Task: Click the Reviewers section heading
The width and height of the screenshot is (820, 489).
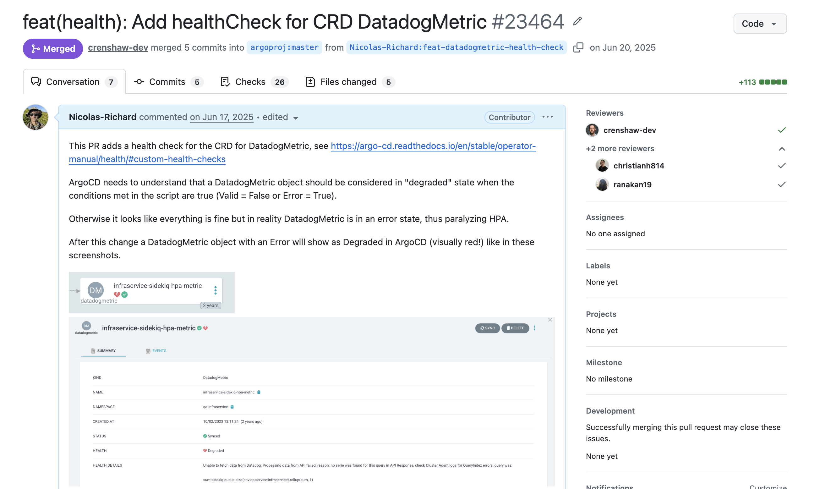Action: coord(604,113)
